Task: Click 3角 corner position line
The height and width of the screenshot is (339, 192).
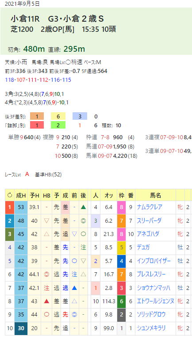Action: pos(34,94)
